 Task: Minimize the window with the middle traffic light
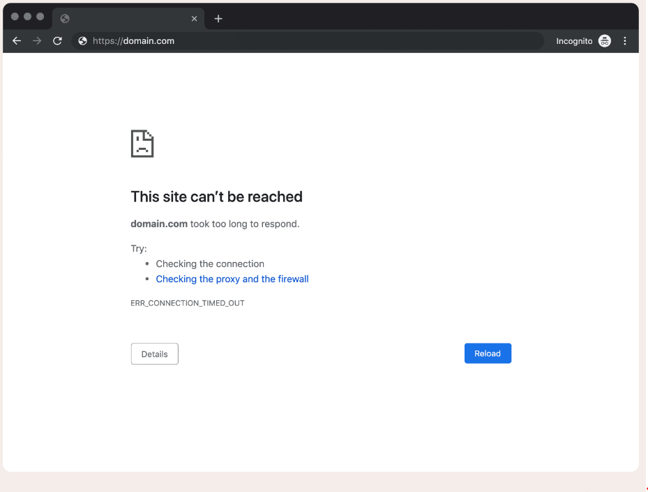point(28,17)
